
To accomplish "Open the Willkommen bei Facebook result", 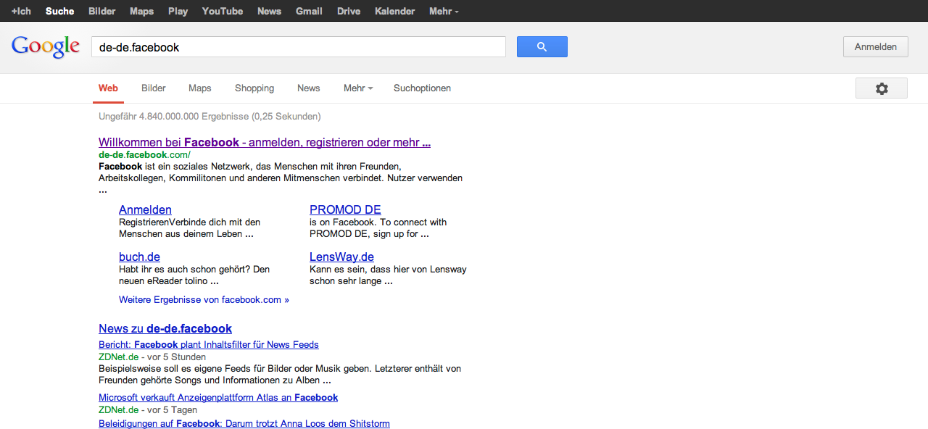I will click(264, 143).
